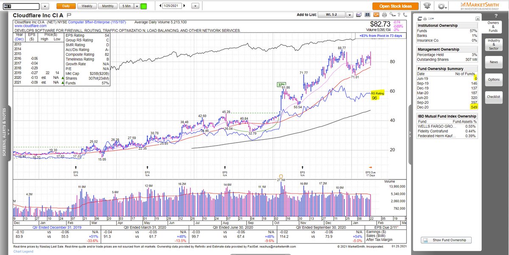Close the Owners & Funds panel
Viewport: 509px width, 255px height.
tap(478, 19)
